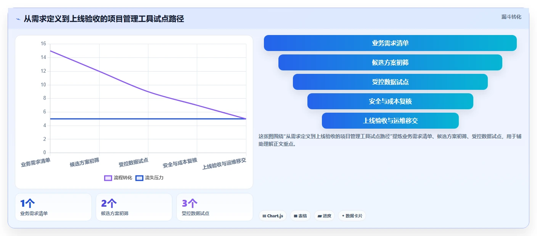The height and width of the screenshot is (236, 537).
Task: Click the 表格 tag chip
Action: (x=300, y=216)
